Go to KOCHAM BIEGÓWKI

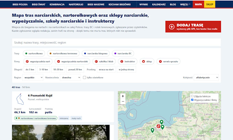point(120,4)
